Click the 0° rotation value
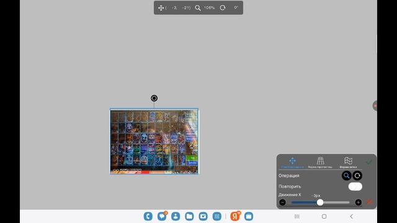This screenshot has width=397, height=223. [x=236, y=7]
